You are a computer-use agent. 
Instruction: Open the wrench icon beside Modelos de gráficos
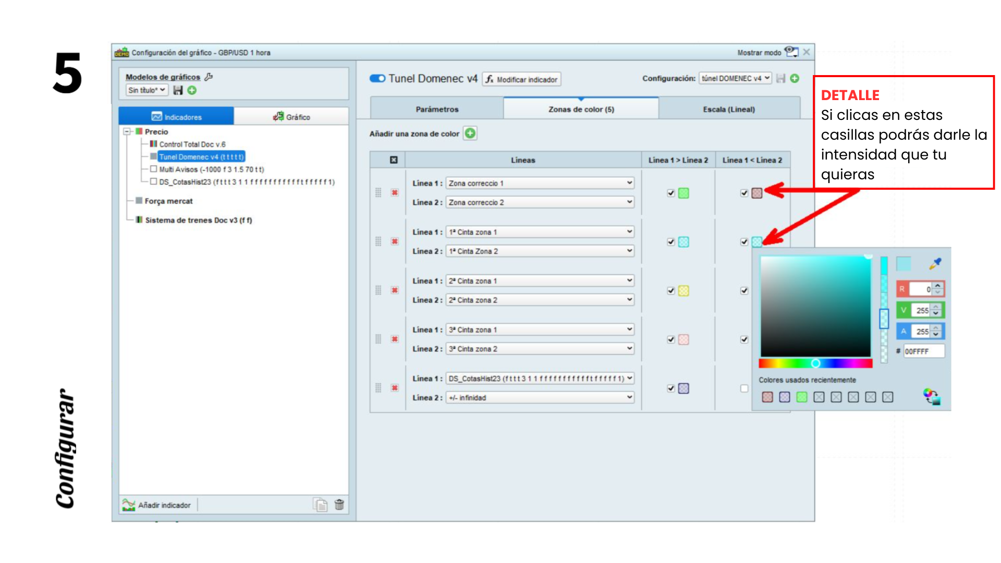[209, 77]
